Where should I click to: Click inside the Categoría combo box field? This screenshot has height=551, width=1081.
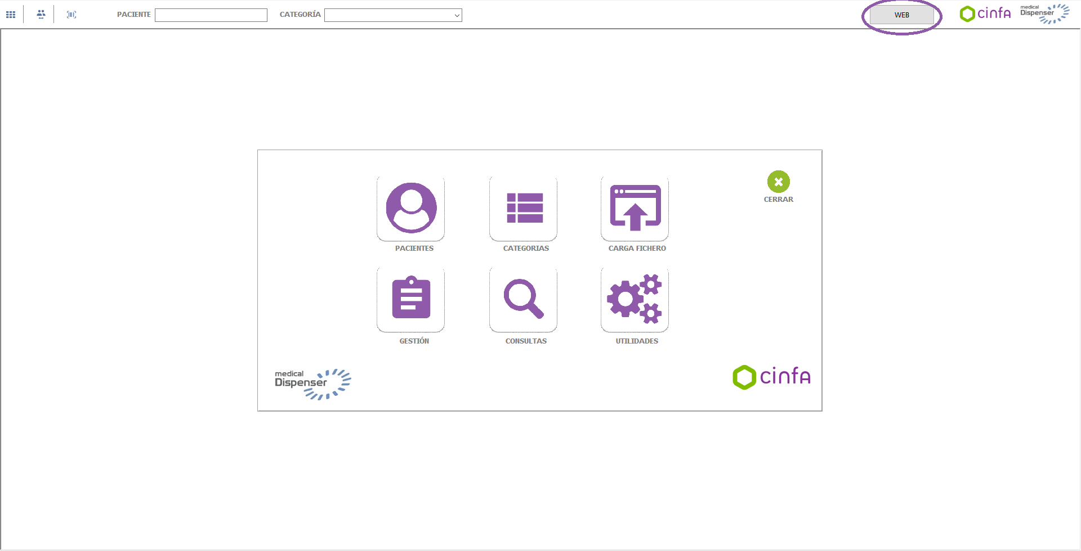click(x=388, y=15)
